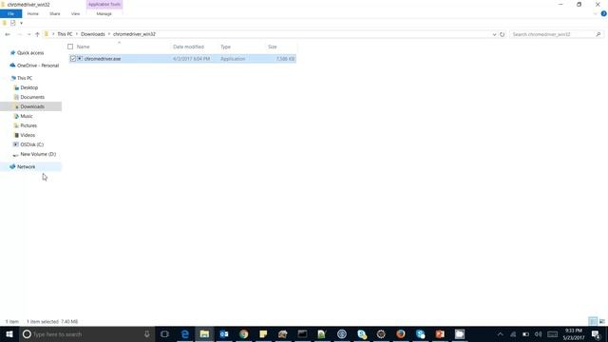Navigate to Downloads in breadcrumb
This screenshot has height=342, width=608.
coord(93,34)
